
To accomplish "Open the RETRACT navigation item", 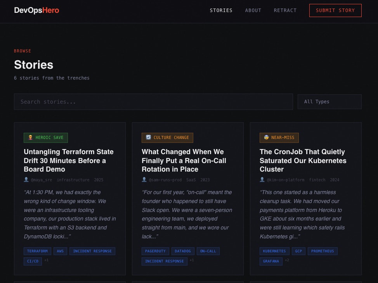I will pos(285,10).
